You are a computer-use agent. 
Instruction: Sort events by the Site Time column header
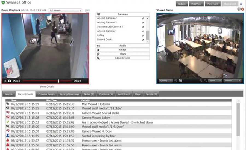(51, 100)
